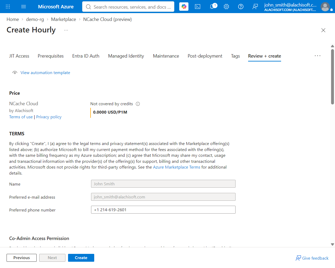The width and height of the screenshot is (335, 268).
Task: Open the notifications bell
Action: pos(213,6)
